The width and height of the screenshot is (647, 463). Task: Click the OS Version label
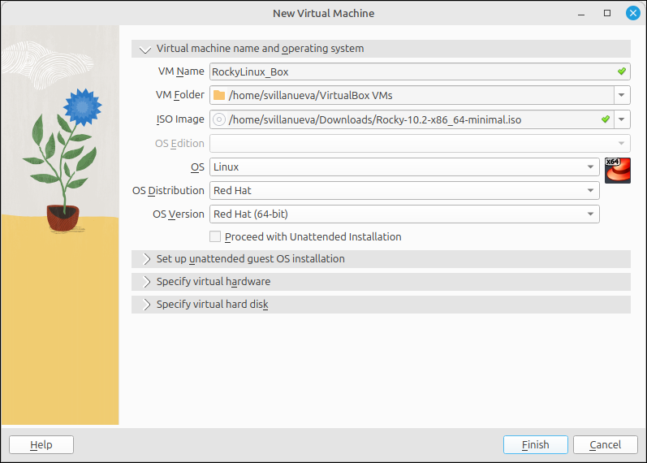pyautogui.click(x=179, y=214)
